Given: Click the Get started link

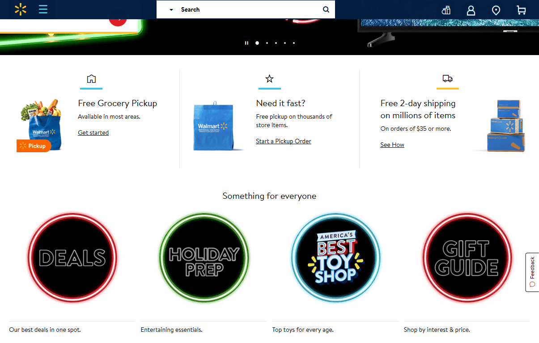Looking at the screenshot, I should click(93, 133).
